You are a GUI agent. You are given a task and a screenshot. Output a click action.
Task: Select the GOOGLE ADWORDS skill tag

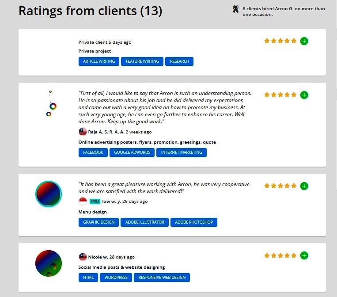coord(132,152)
